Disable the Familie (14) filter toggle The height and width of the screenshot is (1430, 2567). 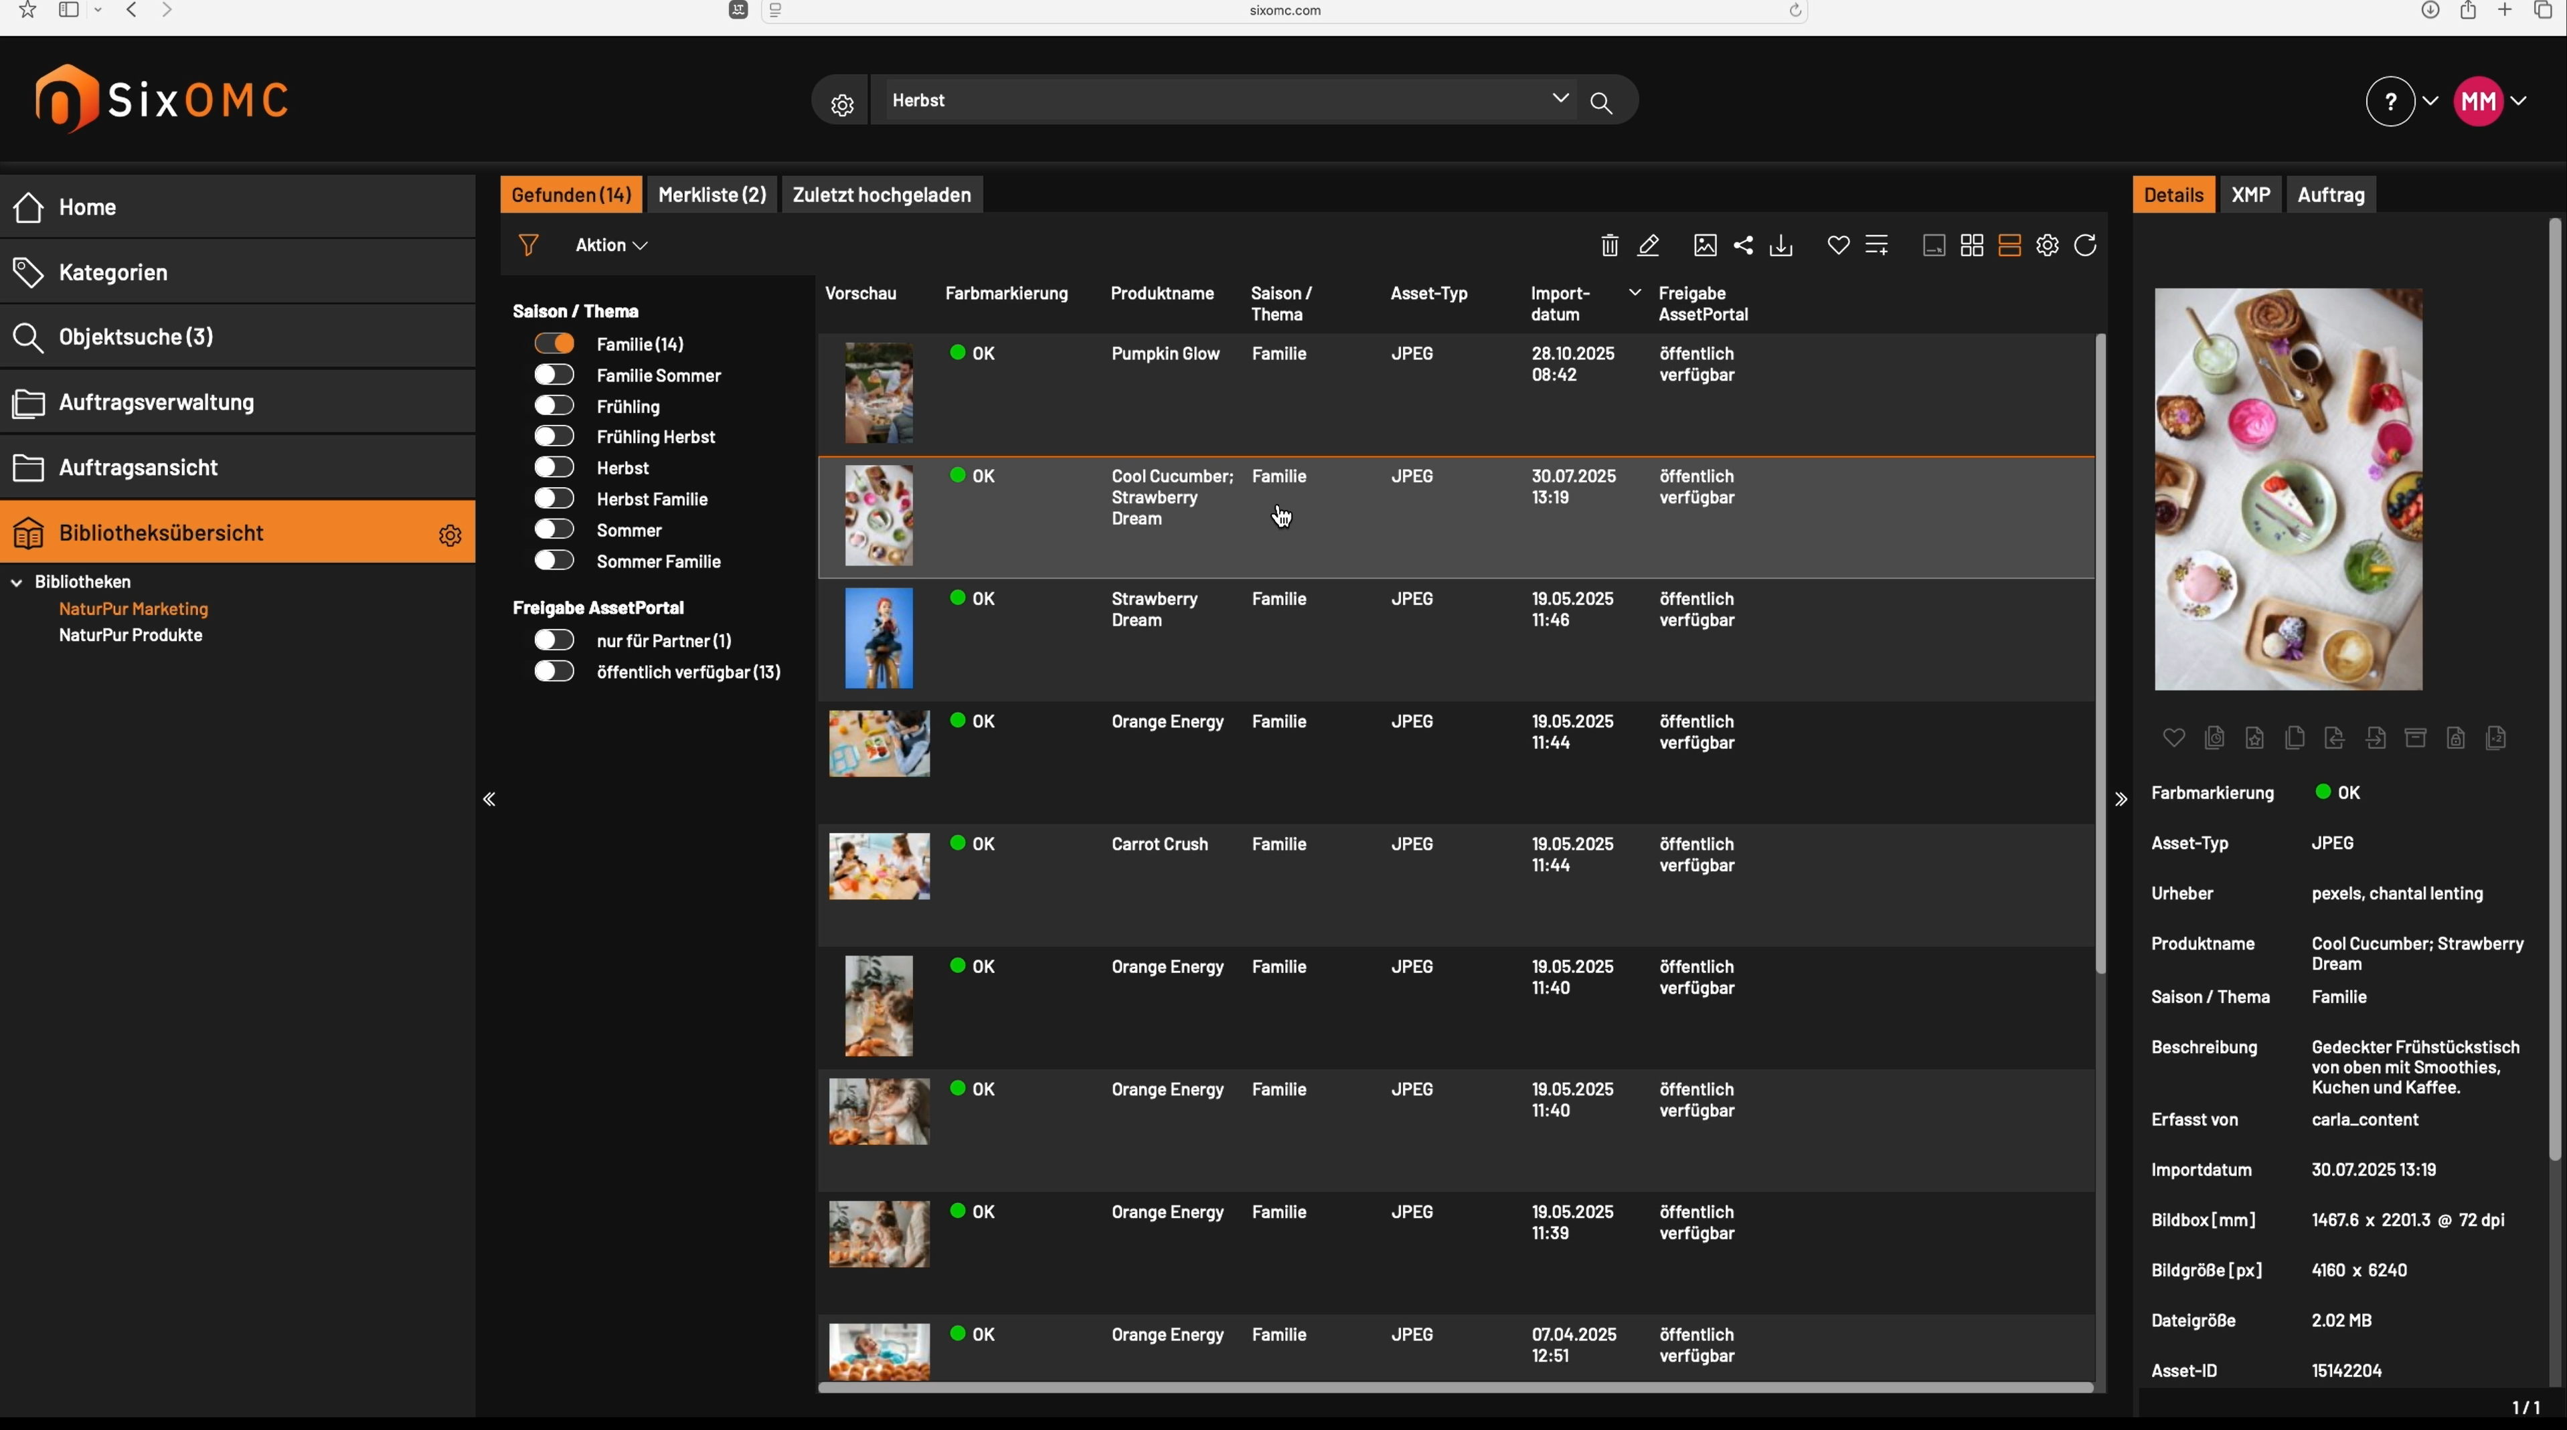pos(554,344)
